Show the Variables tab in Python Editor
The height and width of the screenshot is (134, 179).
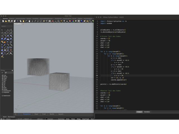[147, 112]
